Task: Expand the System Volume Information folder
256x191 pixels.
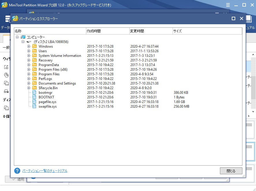Action: 29,56
